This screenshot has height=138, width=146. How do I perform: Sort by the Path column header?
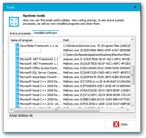click(x=96, y=40)
